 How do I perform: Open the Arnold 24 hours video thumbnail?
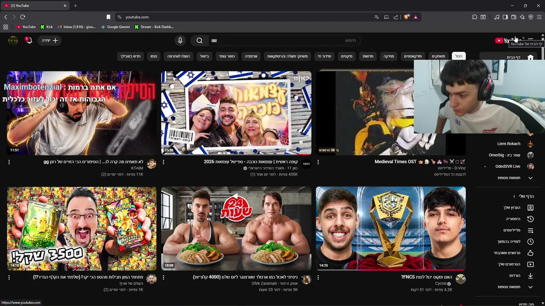pos(236,229)
